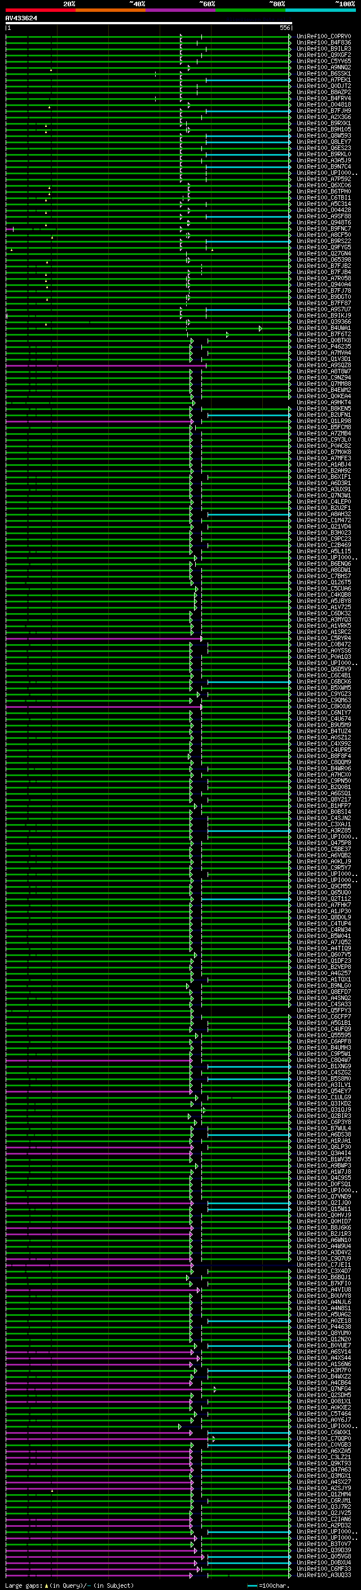This screenshot has width=361, height=1590.
Task: Click label UniRef100_C6TBI1
Action: pos(324,197)
